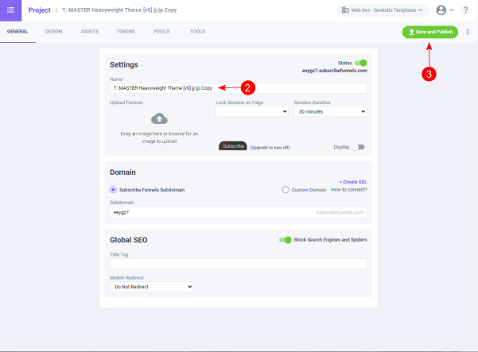
Task: Toggle Block Search Engines and Spiders
Action: pos(285,239)
